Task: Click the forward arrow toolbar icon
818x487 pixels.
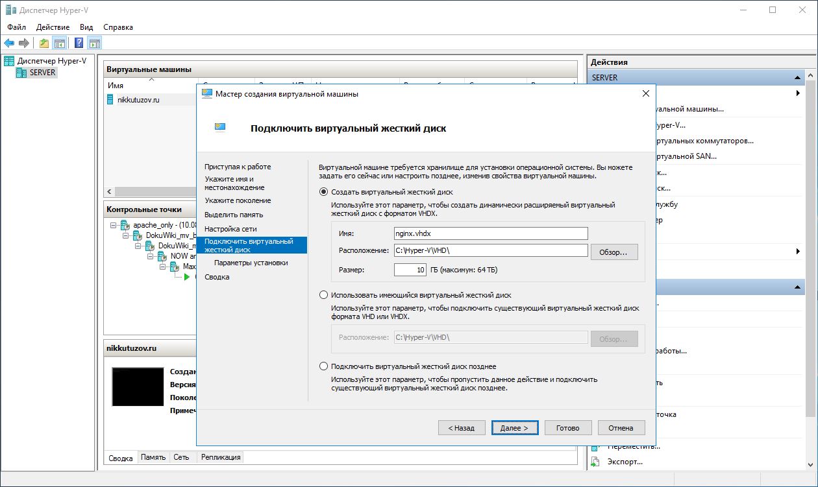Action: coord(24,43)
